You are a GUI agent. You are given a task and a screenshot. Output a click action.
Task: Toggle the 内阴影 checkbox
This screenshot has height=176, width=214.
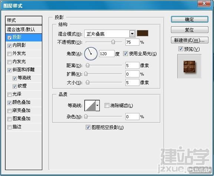[x=9, y=46]
